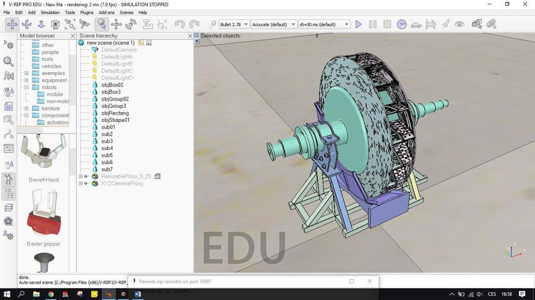The height and width of the screenshot is (300, 535).
Task: Expand the furniture folder
Action: [26, 108]
